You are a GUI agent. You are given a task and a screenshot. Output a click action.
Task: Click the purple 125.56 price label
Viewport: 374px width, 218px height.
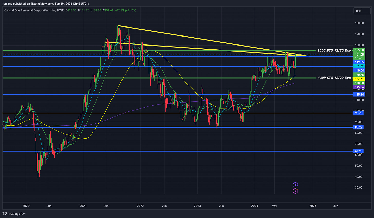[x=359, y=87]
